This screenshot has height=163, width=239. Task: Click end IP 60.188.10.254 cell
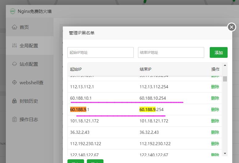pyautogui.click(x=153, y=98)
